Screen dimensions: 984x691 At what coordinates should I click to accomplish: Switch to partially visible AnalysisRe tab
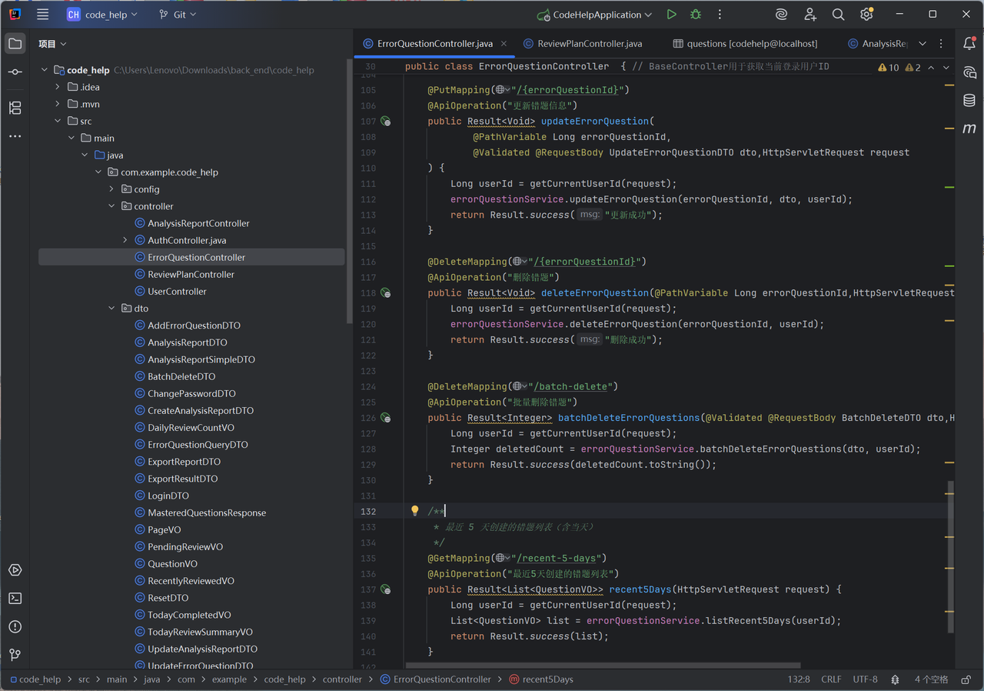878,44
